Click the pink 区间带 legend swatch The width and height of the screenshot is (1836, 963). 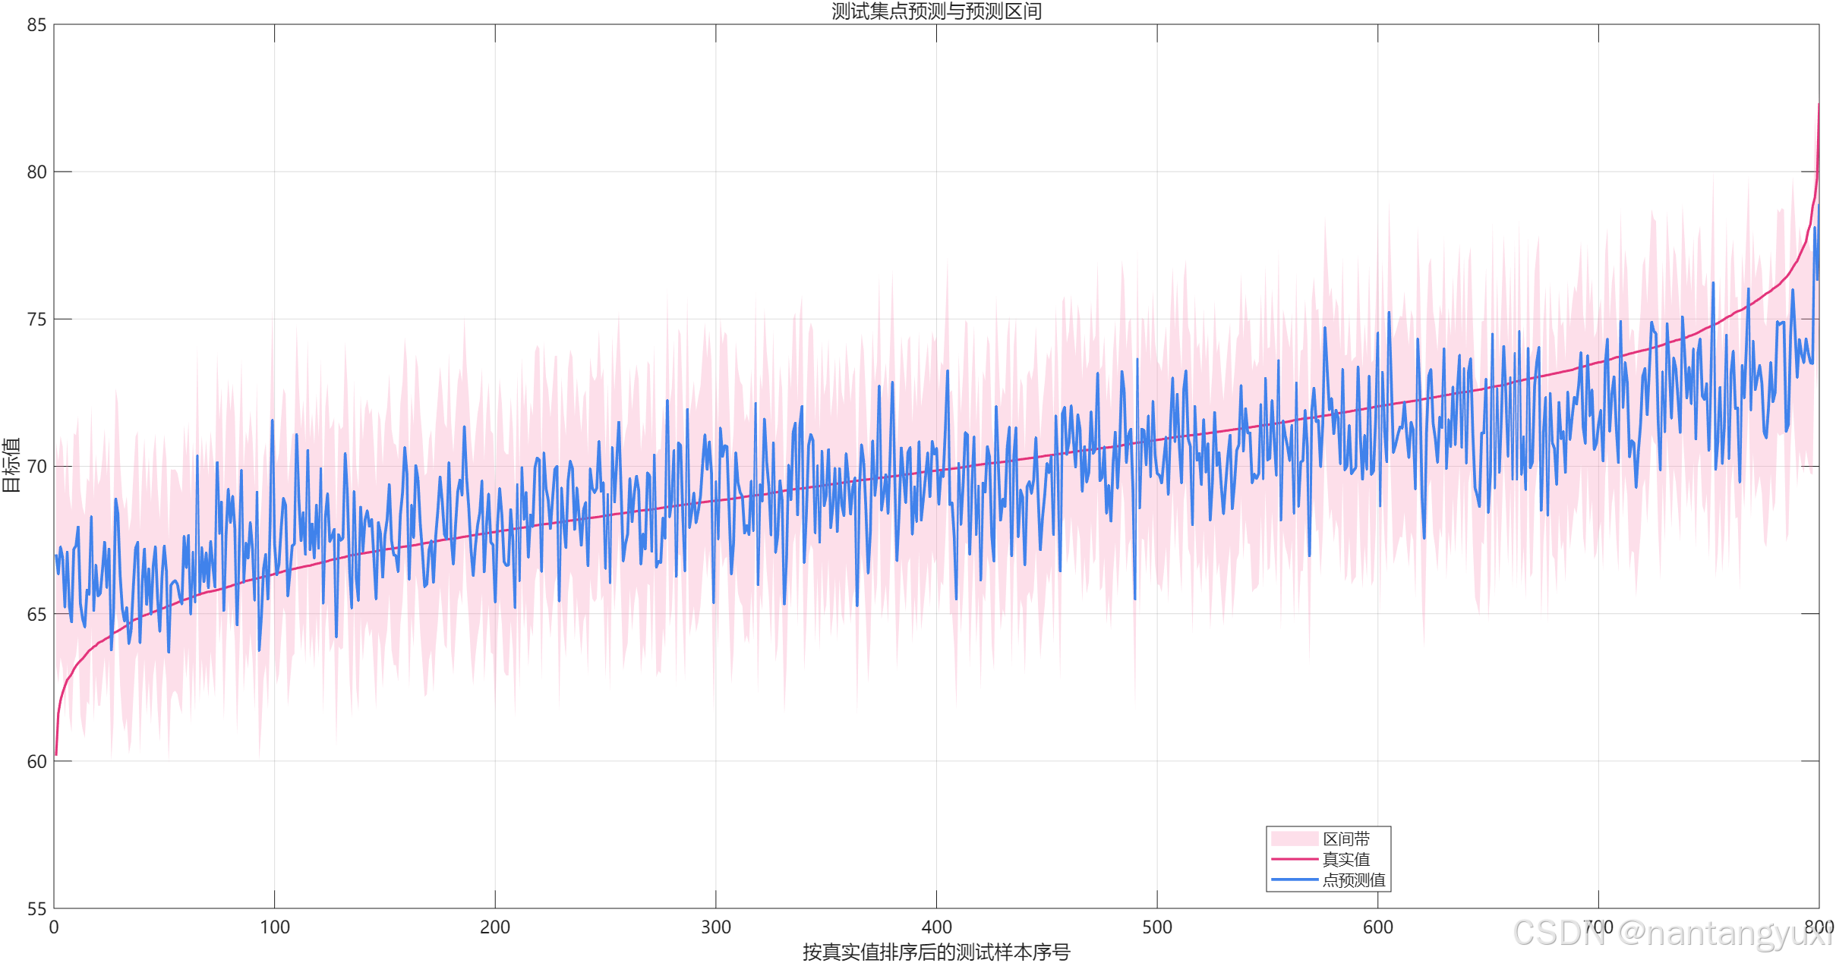1294,839
